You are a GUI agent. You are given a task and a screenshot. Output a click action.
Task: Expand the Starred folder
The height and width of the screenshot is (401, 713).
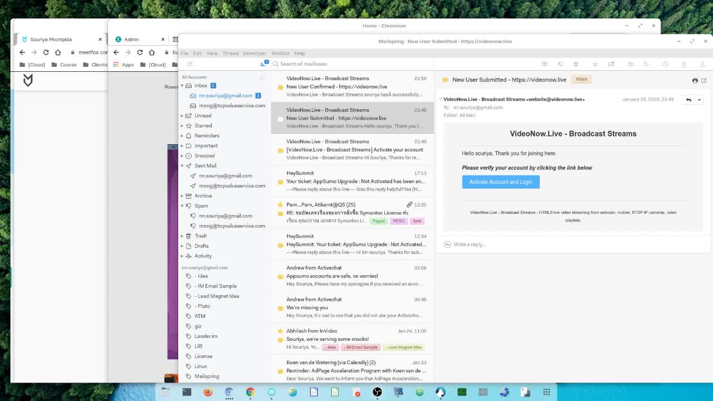coord(182,126)
